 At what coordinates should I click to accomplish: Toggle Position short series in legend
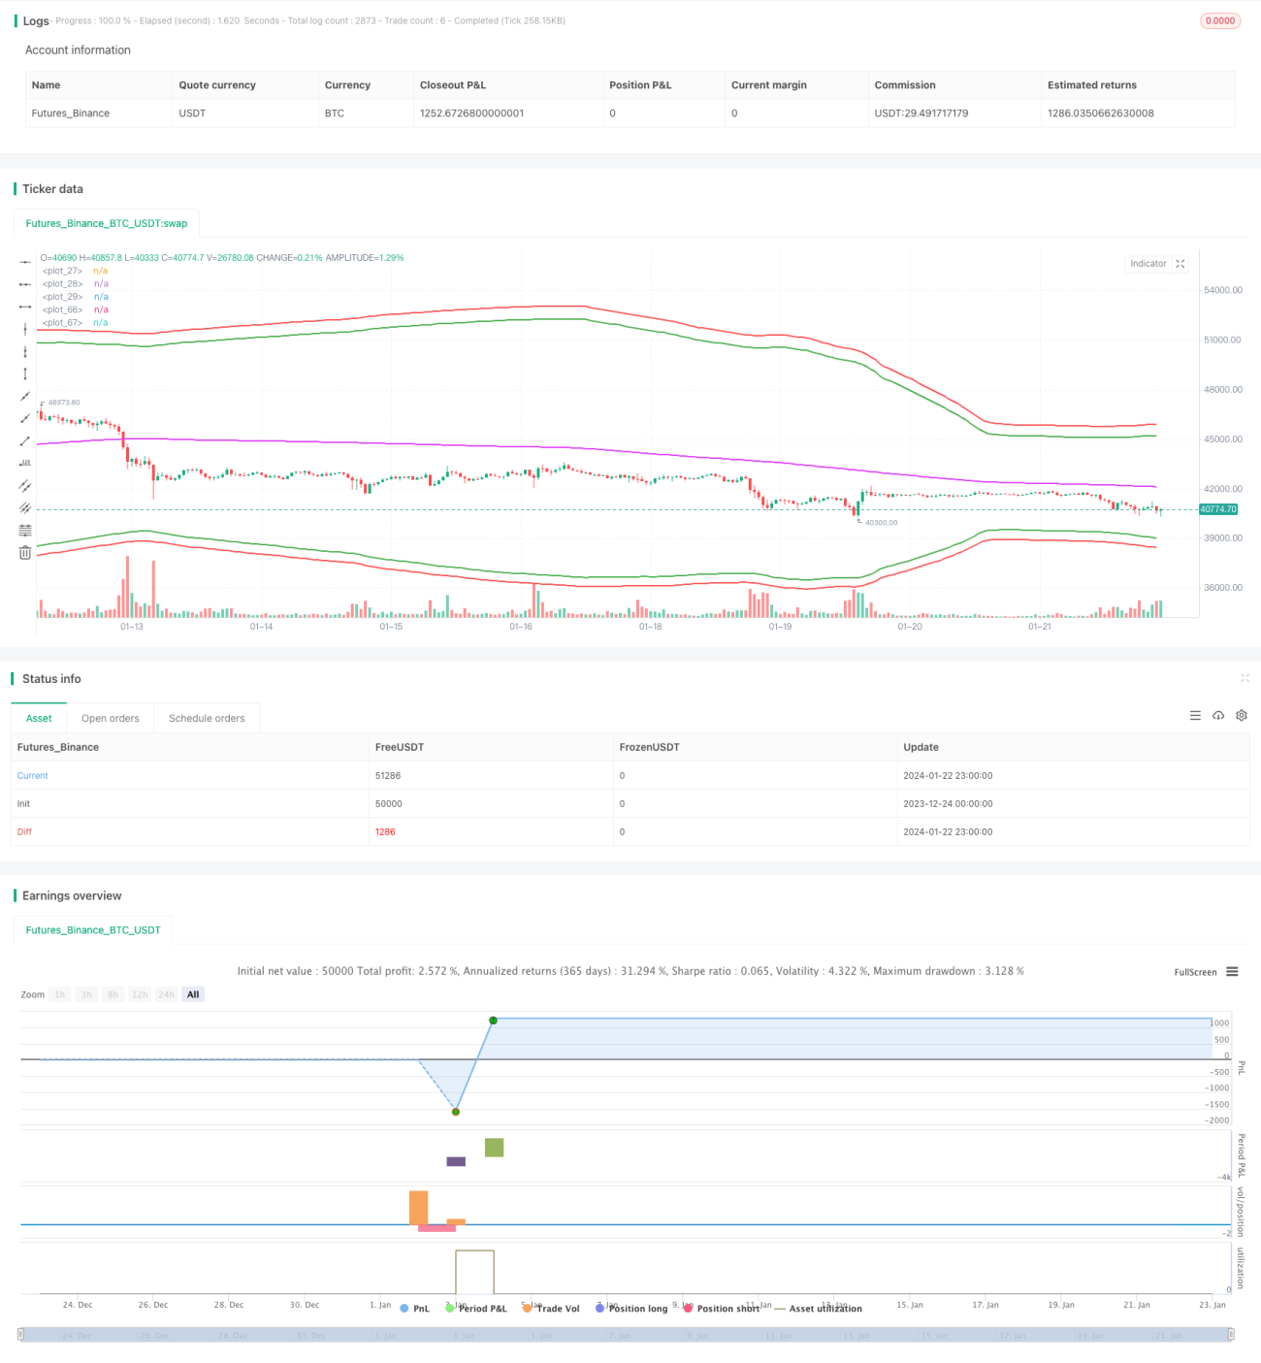722,1309
